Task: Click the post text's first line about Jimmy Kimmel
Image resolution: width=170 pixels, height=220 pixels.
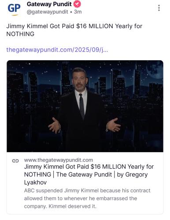Action: click(74, 26)
